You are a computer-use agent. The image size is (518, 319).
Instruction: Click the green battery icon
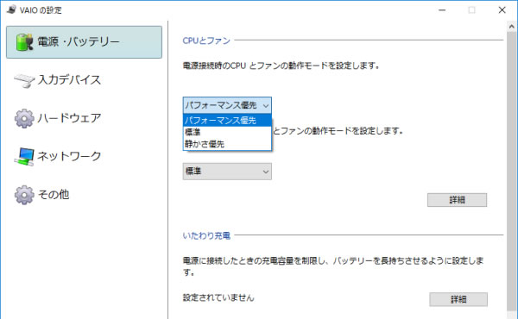tap(24, 42)
